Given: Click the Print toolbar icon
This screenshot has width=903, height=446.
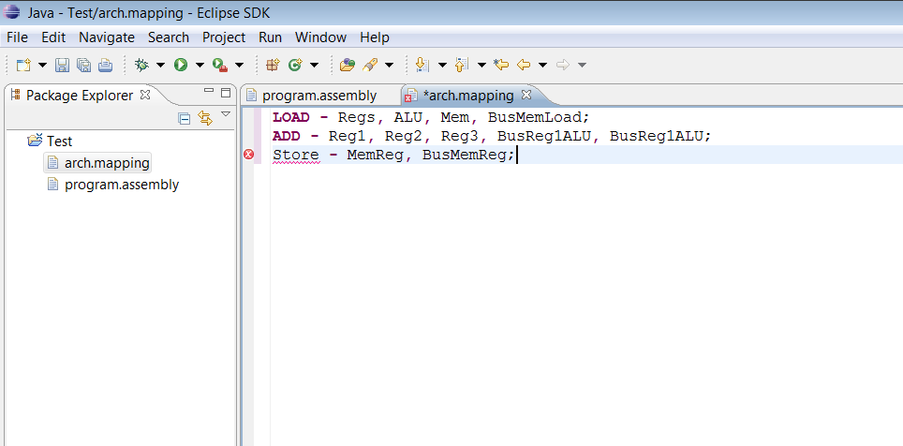Looking at the screenshot, I should tap(106, 65).
